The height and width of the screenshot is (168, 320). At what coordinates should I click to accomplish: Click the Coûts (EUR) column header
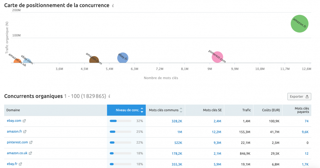268,110
